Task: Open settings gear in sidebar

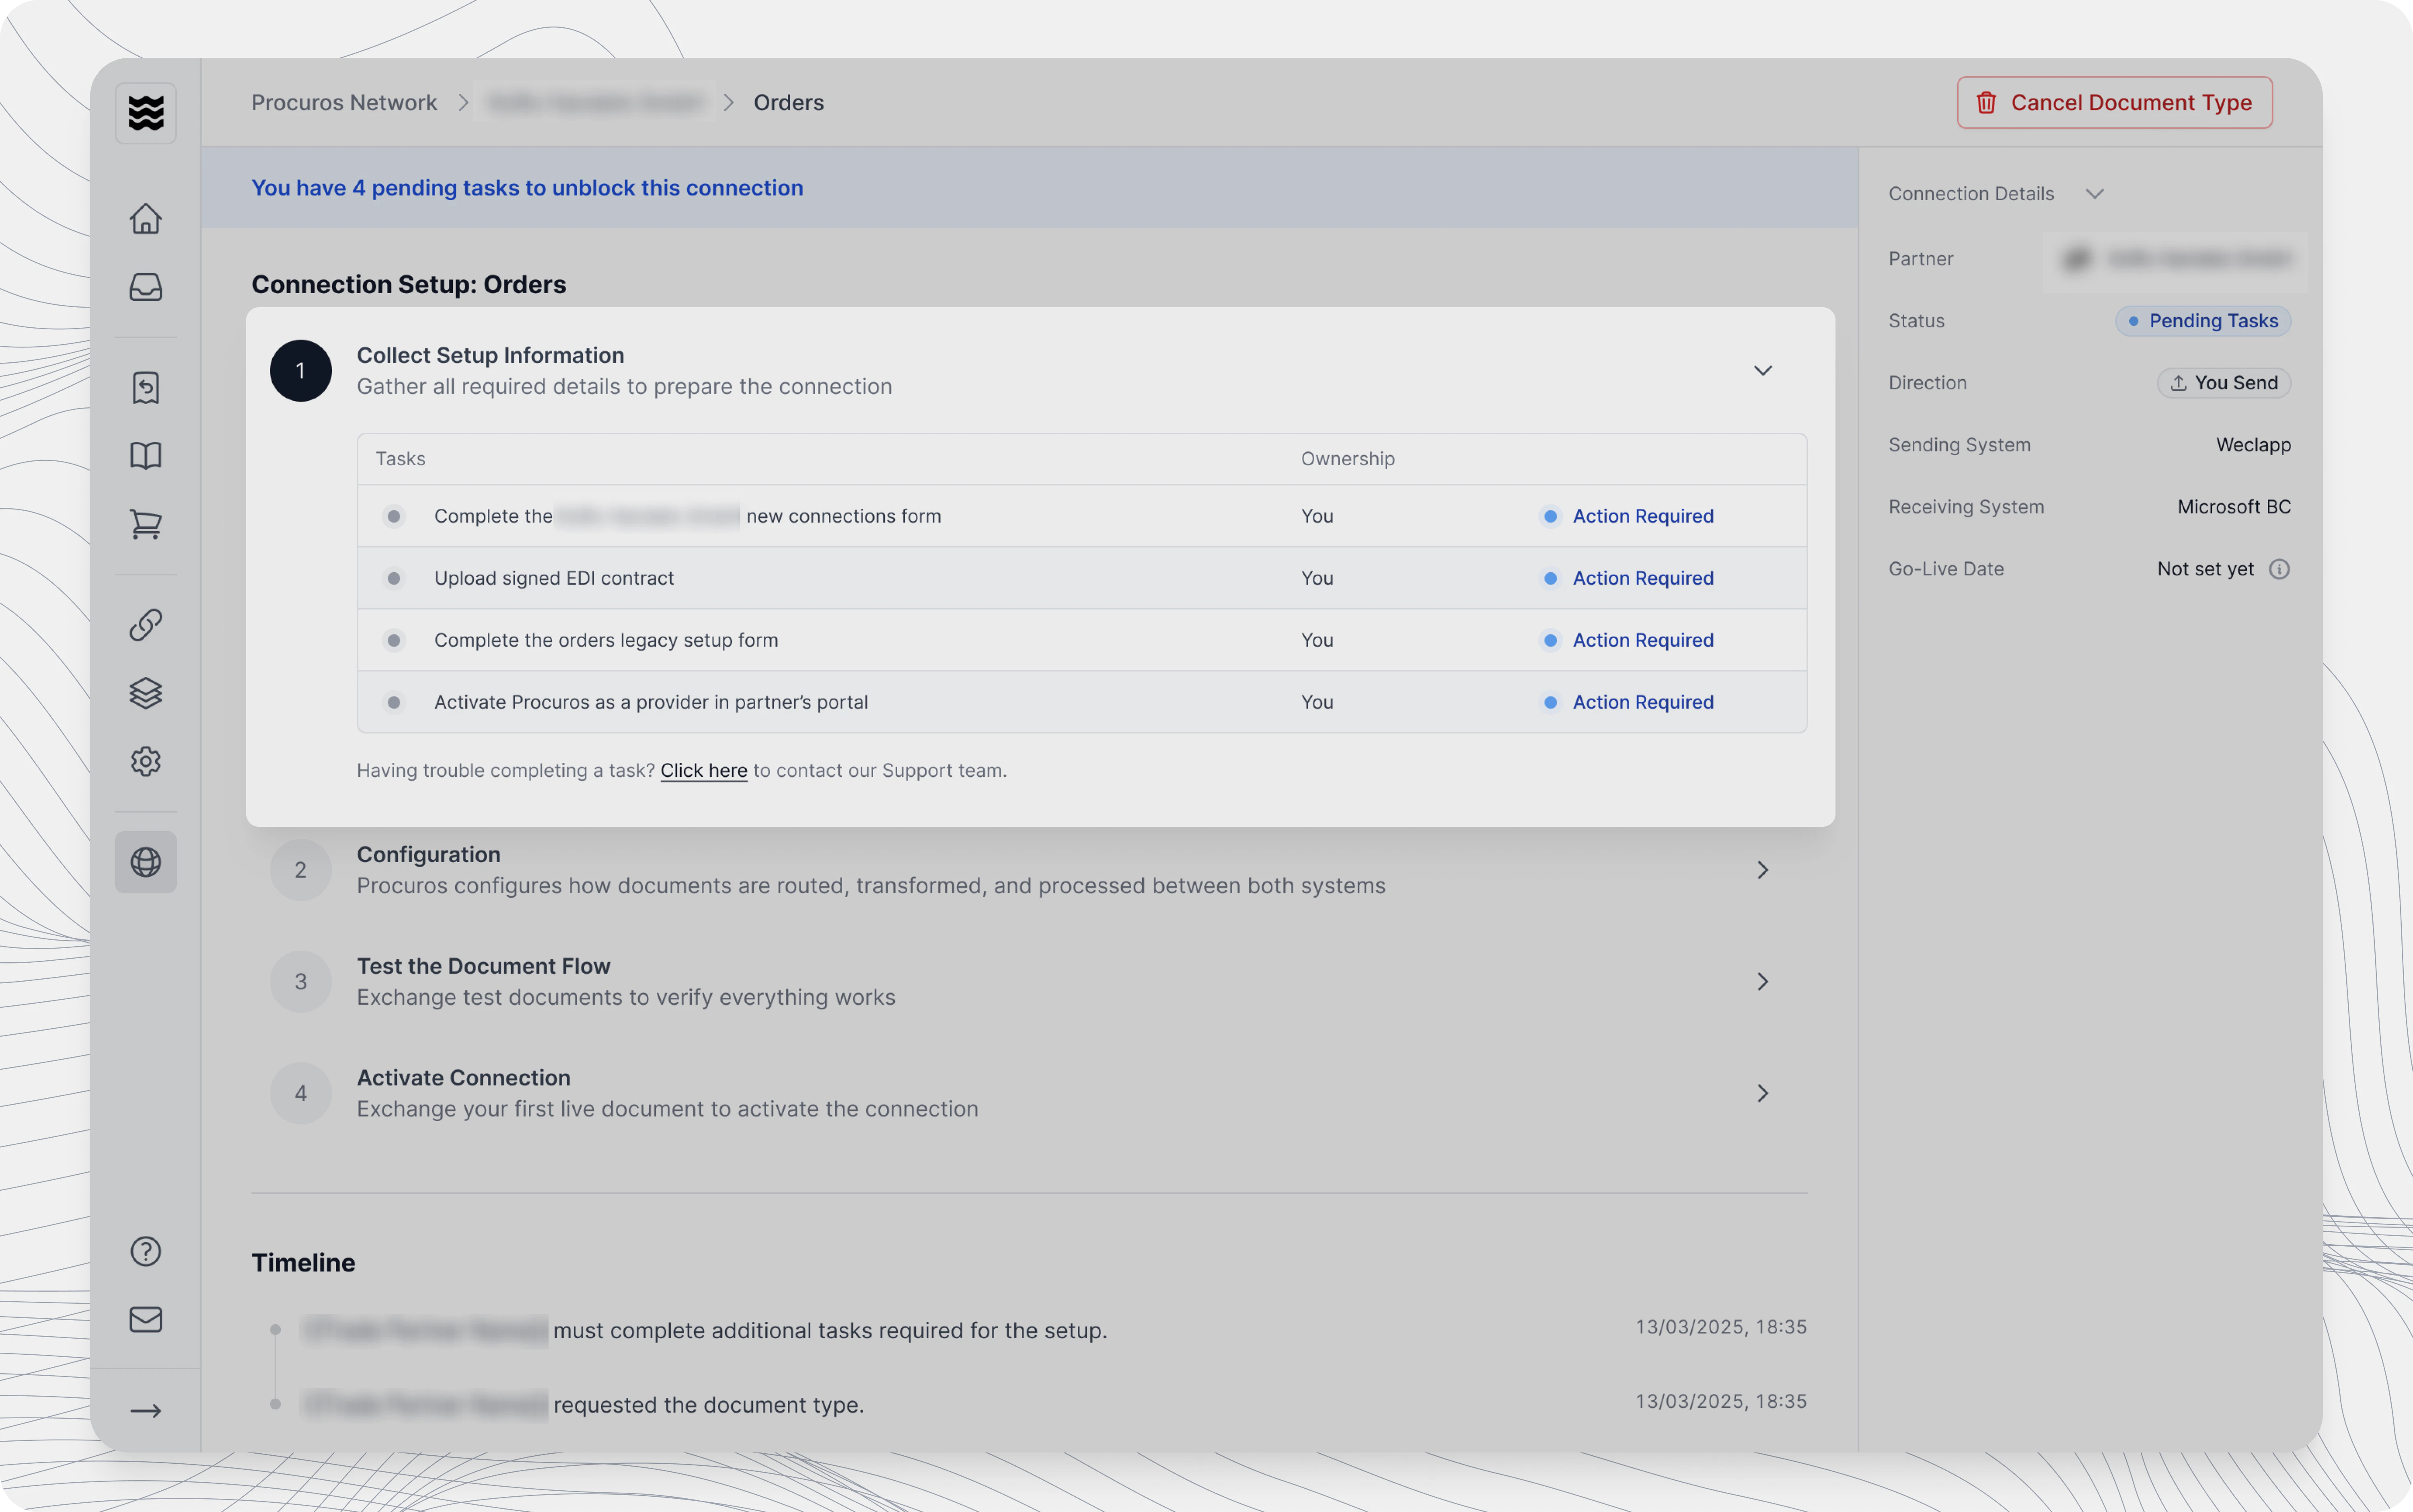Action: [x=146, y=761]
